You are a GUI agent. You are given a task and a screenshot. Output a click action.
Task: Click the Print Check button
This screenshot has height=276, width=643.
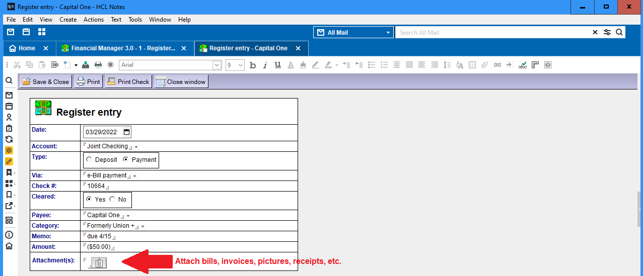[128, 81]
